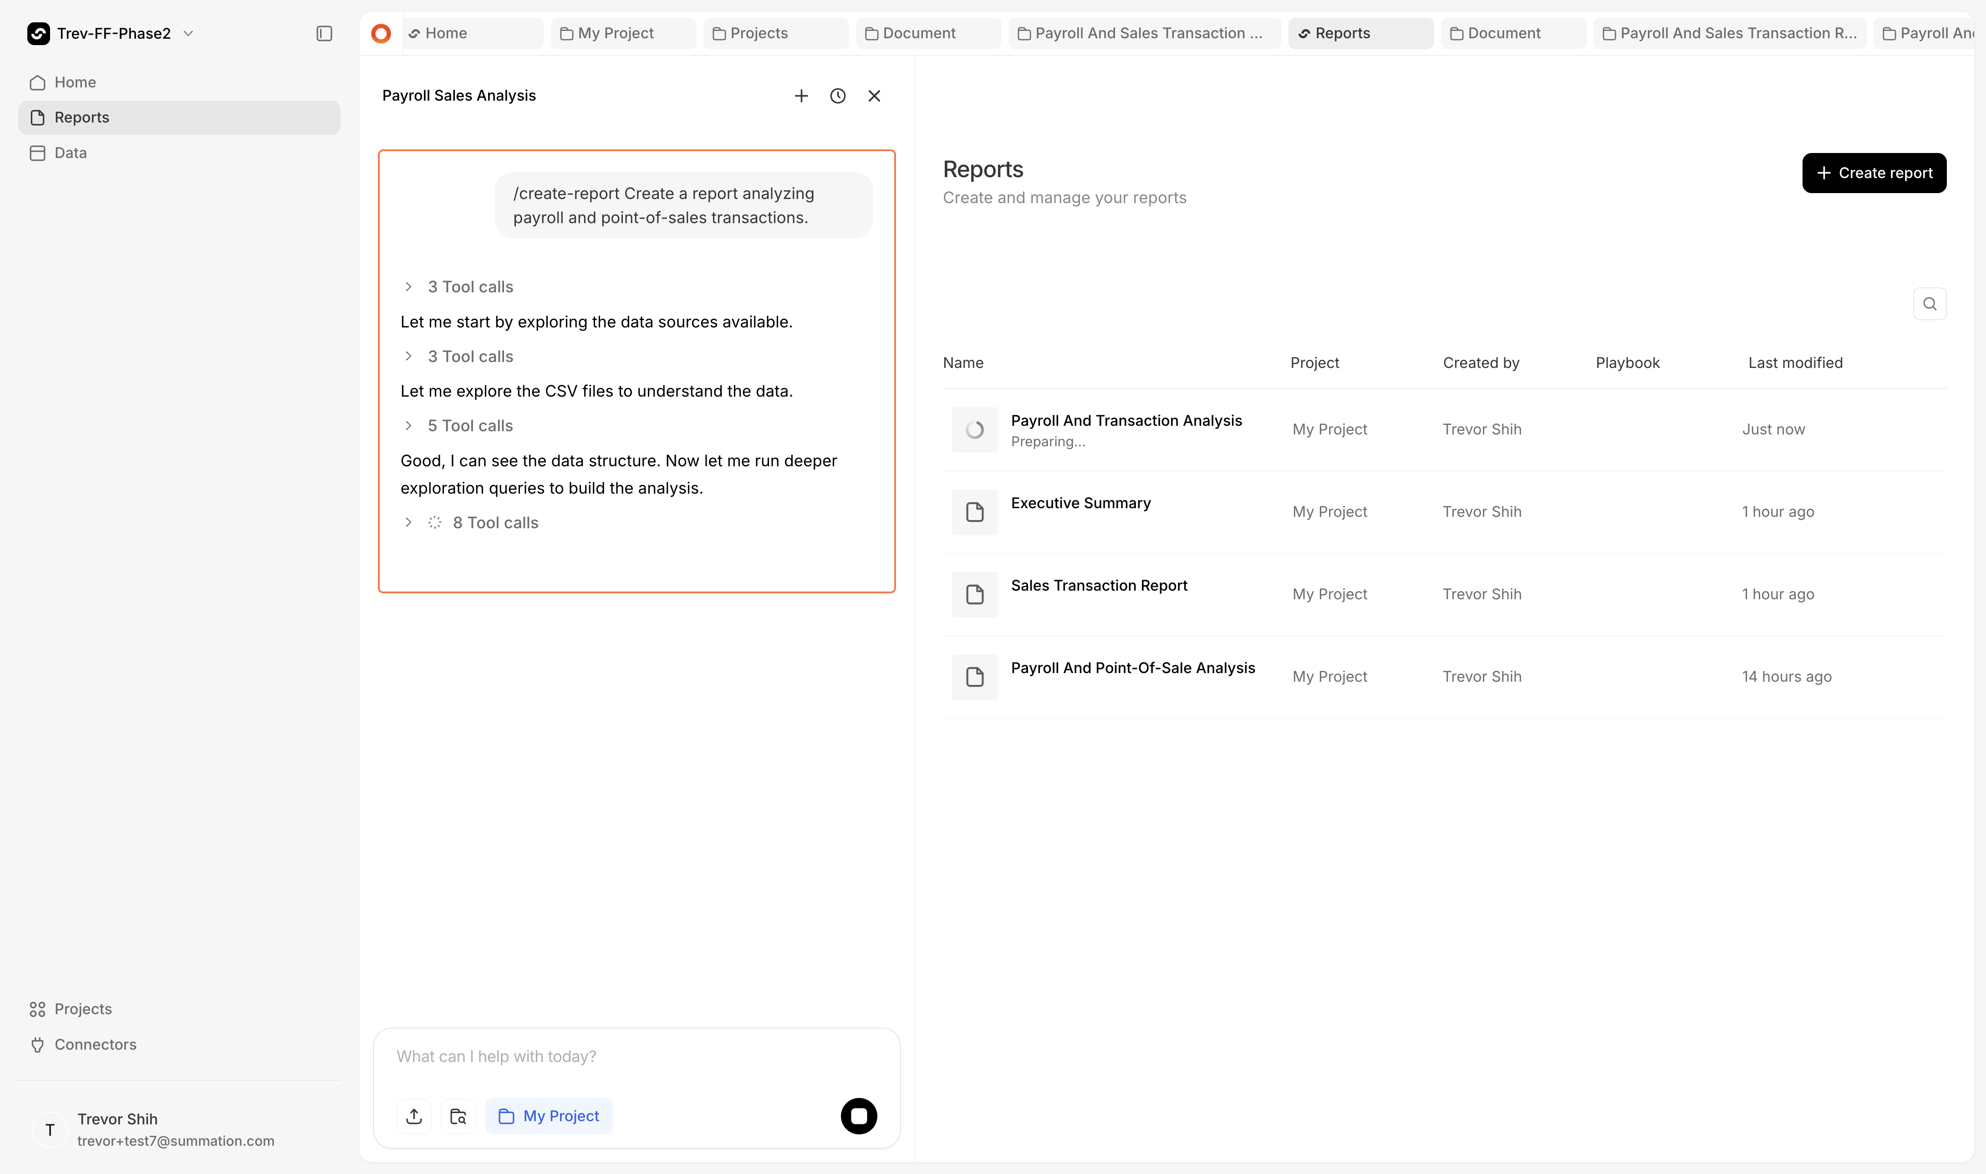Screen dimensions: 1986x1174
Task: Click Trevor Shih in Sales Transaction Report row
Action: click(1482, 594)
